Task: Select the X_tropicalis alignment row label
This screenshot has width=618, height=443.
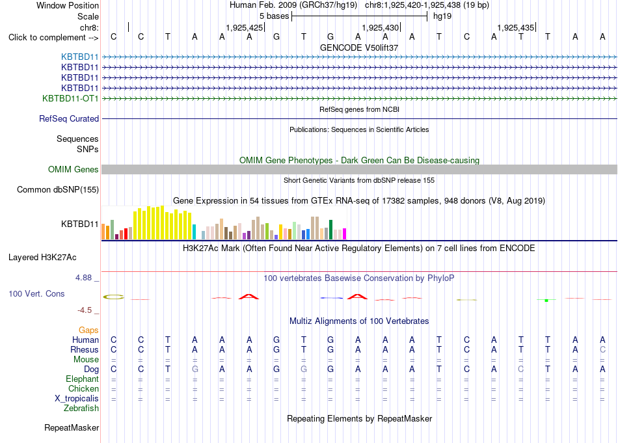Action: (x=77, y=399)
